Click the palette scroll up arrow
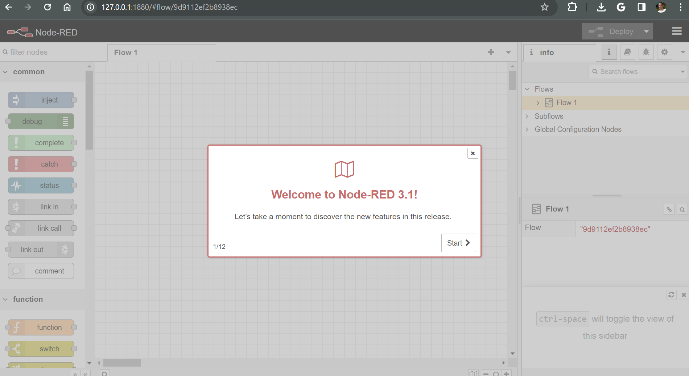Screen dimensions: 689x376 pos(89,67)
